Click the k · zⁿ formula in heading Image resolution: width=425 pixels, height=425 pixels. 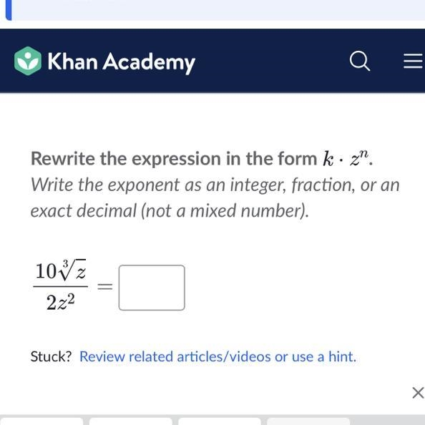point(346,159)
